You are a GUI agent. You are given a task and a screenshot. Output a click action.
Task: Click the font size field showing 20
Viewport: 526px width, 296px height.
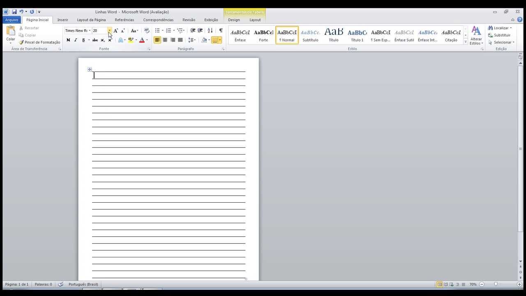click(x=99, y=30)
